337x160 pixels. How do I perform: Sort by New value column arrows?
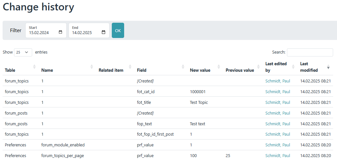219,67
